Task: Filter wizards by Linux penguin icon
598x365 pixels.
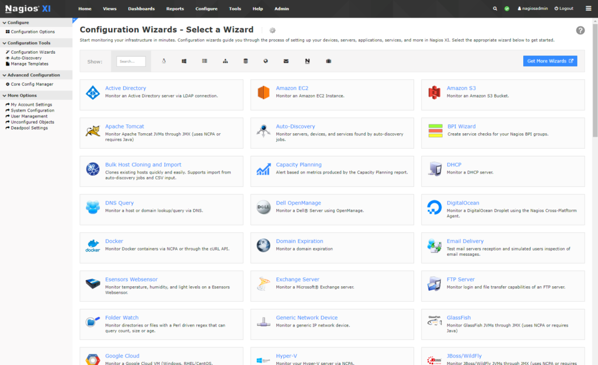Action: (164, 61)
